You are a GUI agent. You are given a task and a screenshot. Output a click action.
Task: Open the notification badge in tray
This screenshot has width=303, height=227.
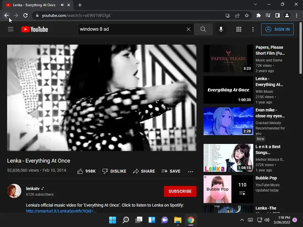tap(295, 220)
